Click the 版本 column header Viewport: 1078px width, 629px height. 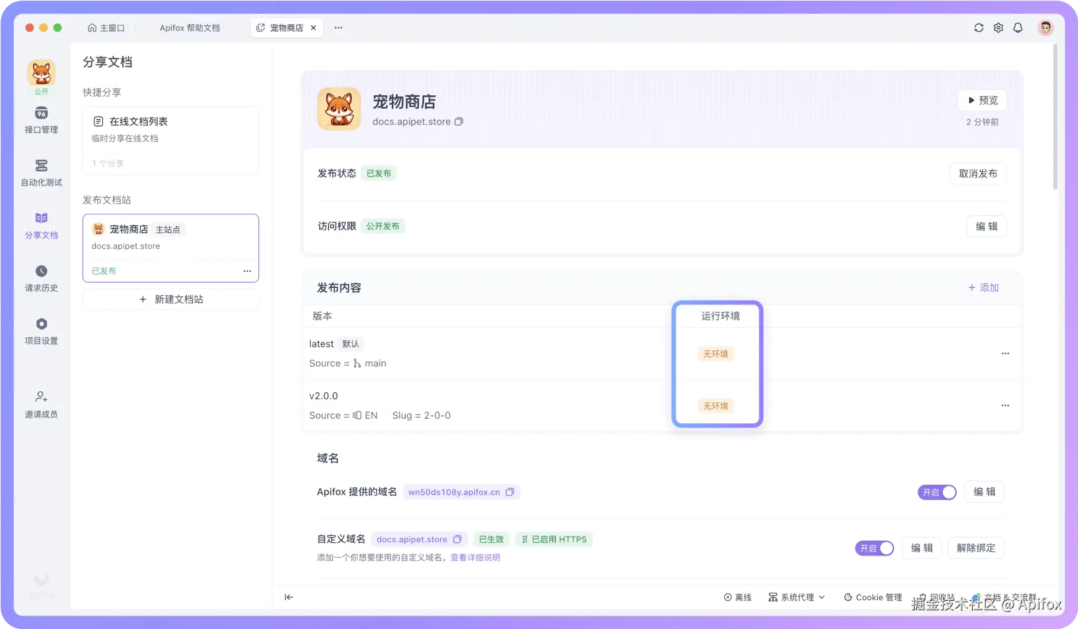pyautogui.click(x=322, y=317)
